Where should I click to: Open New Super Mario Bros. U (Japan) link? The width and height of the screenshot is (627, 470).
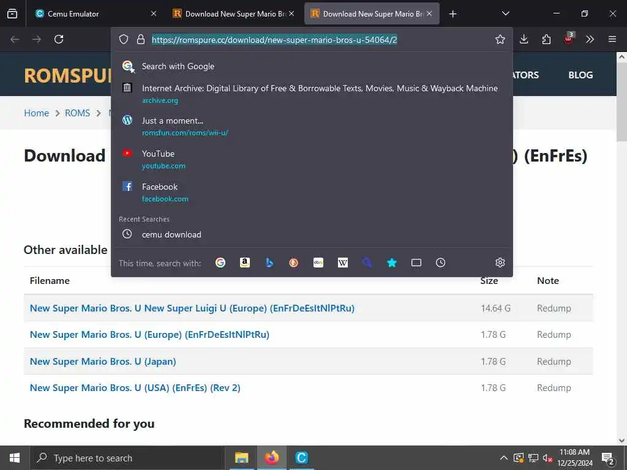coord(103,361)
